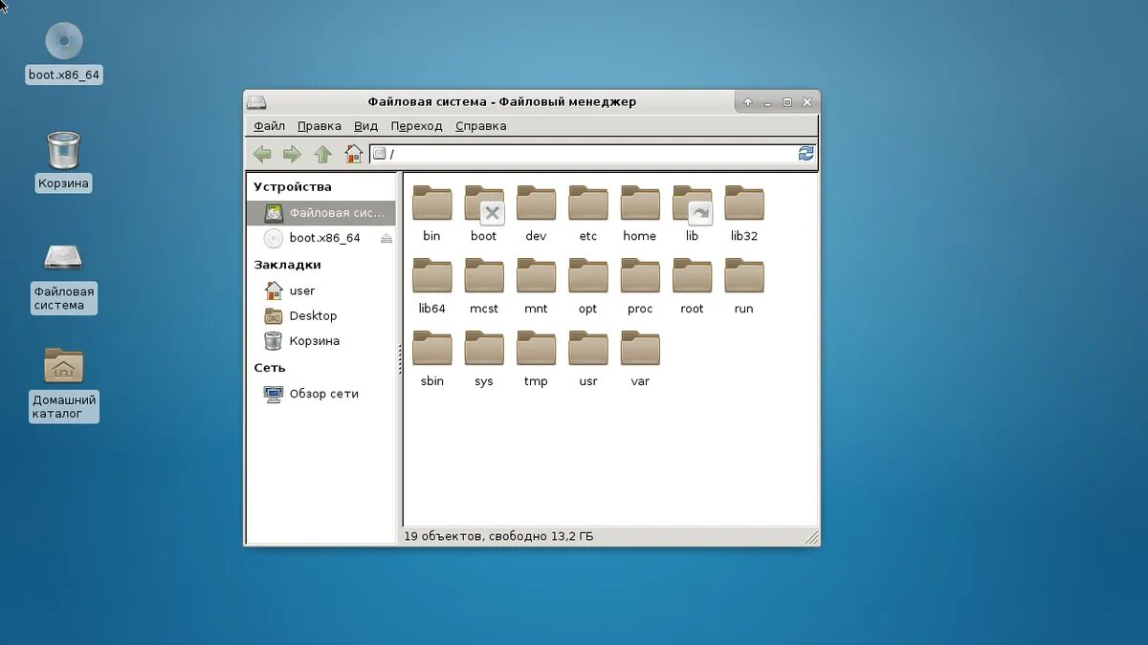
Task: Select Файловая система in Devices sidebar
Action: [320, 213]
